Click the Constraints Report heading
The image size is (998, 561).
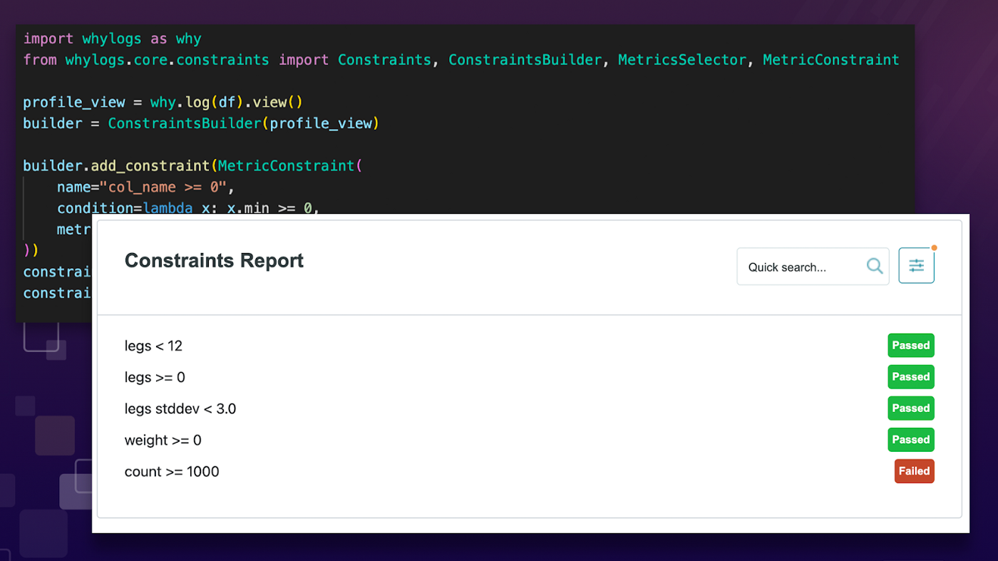pyautogui.click(x=214, y=261)
